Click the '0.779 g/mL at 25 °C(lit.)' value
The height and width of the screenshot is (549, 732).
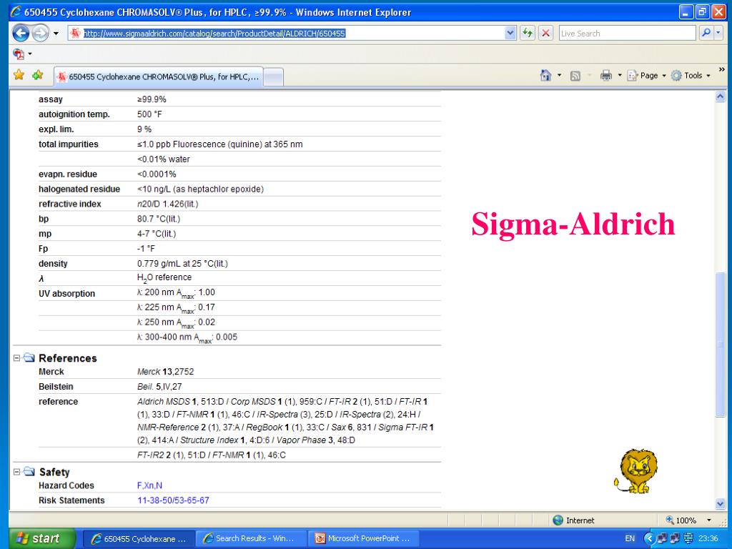tap(182, 263)
